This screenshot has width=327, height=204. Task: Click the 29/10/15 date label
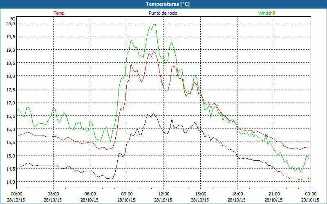pos(310,200)
